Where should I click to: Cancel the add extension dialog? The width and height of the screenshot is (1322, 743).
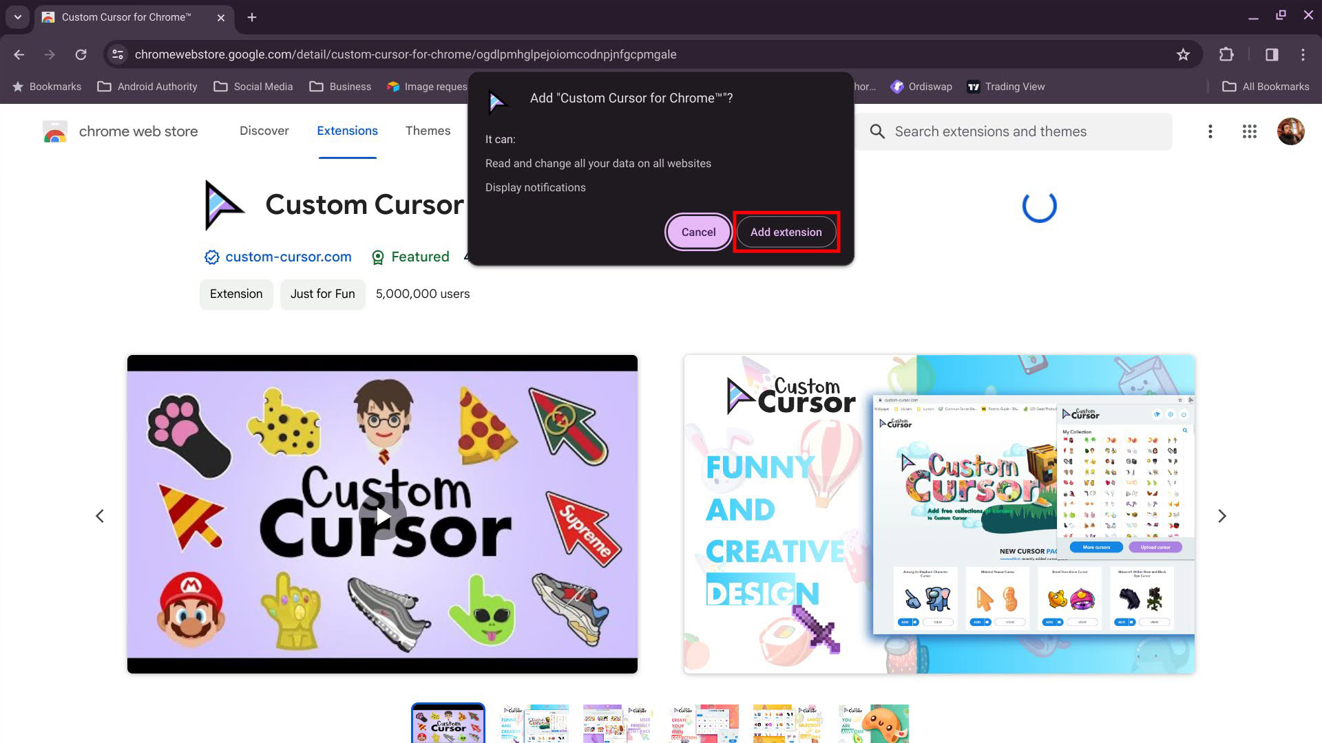pos(698,232)
